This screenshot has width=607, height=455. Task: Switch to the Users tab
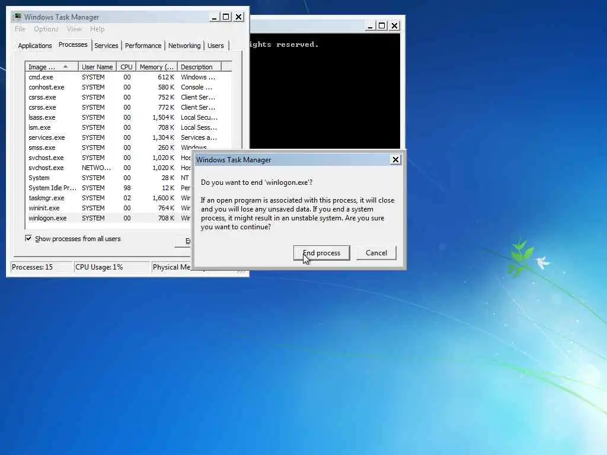point(216,46)
